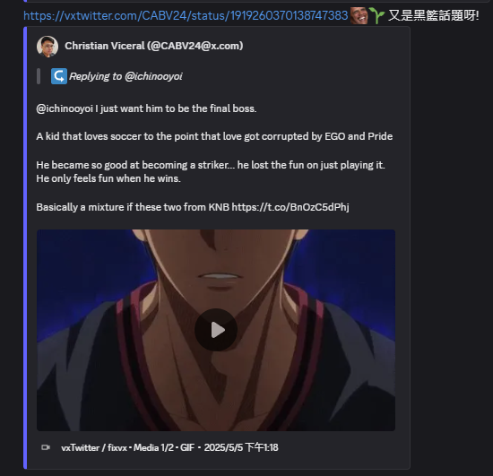Open the Christian Viceral author name link
The image size is (493, 476).
click(x=154, y=46)
